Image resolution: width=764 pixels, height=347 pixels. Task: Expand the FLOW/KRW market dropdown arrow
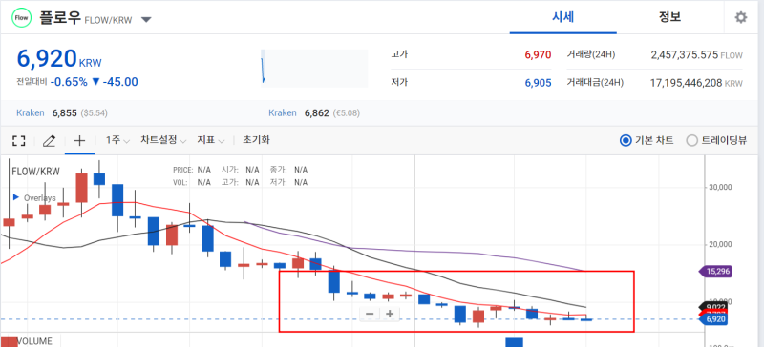click(x=146, y=20)
